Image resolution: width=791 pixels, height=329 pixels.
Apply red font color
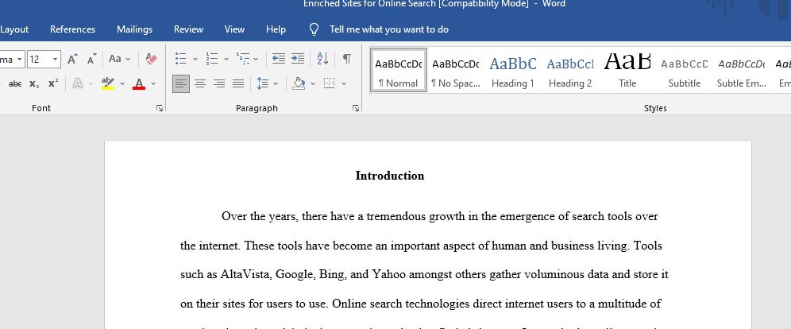[x=139, y=83]
